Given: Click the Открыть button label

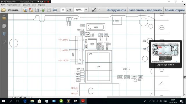Looking at the screenshot, I should (13, 10).
